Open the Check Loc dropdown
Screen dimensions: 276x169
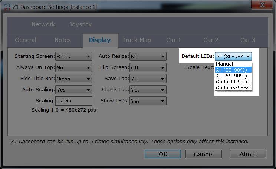pyautogui.click(x=148, y=90)
